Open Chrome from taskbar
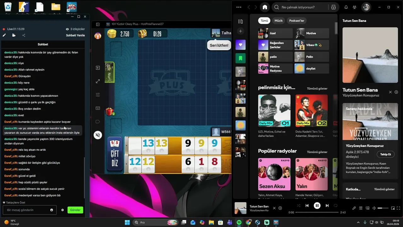 pyautogui.click(x=248, y=222)
